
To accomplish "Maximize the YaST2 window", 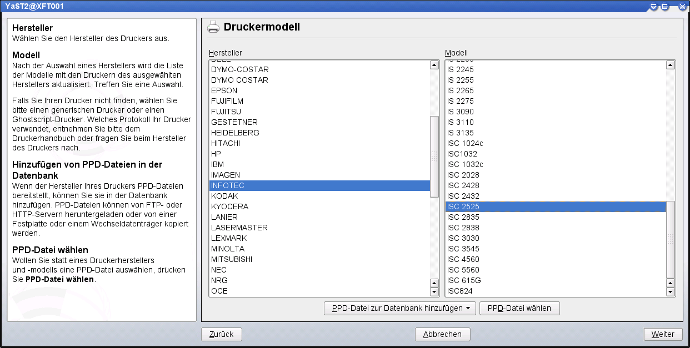I will coord(664,7).
